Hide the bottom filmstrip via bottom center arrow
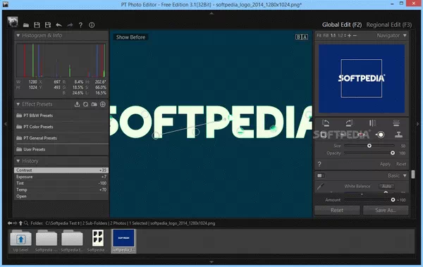 (211, 261)
